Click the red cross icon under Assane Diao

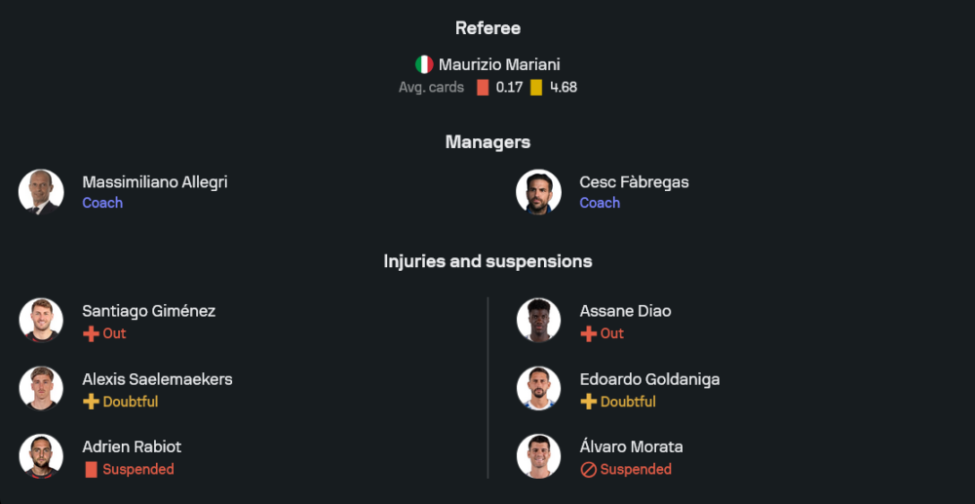tap(588, 333)
